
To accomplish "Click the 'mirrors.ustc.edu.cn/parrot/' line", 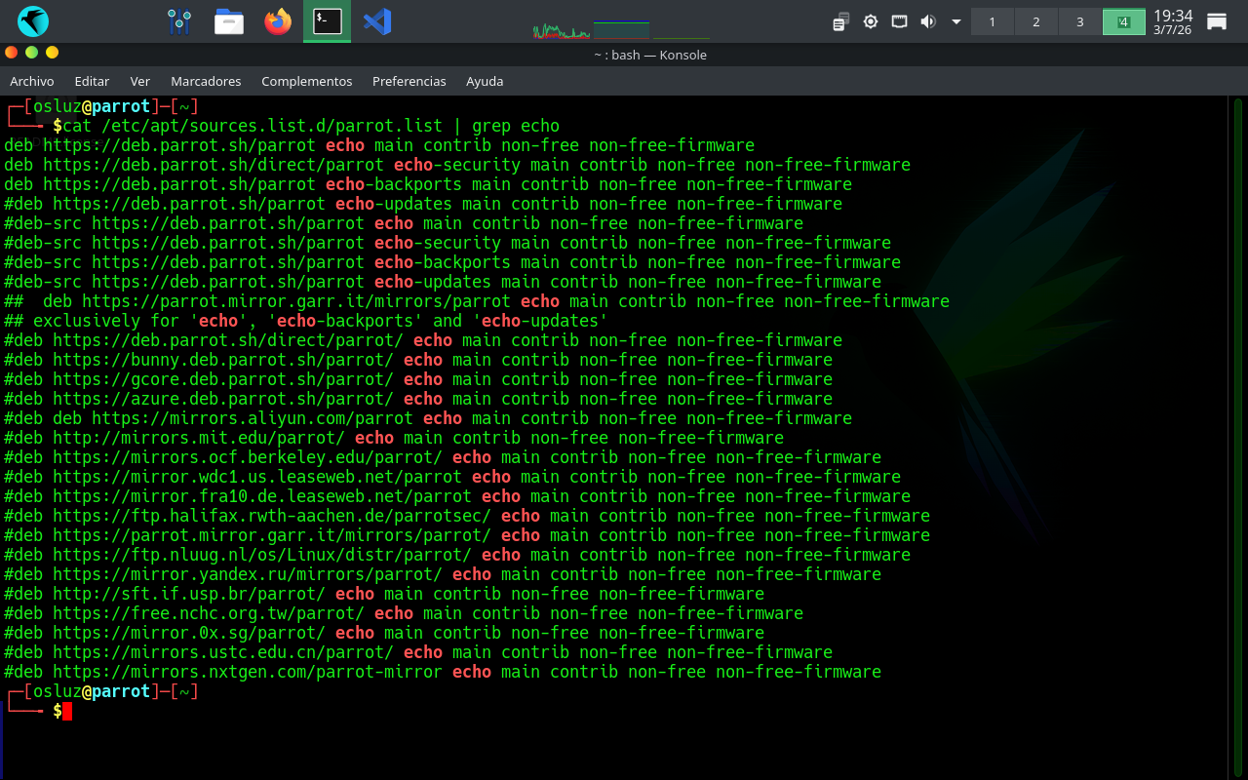I will [x=418, y=652].
